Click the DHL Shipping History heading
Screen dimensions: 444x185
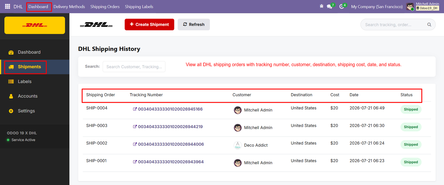point(109,49)
